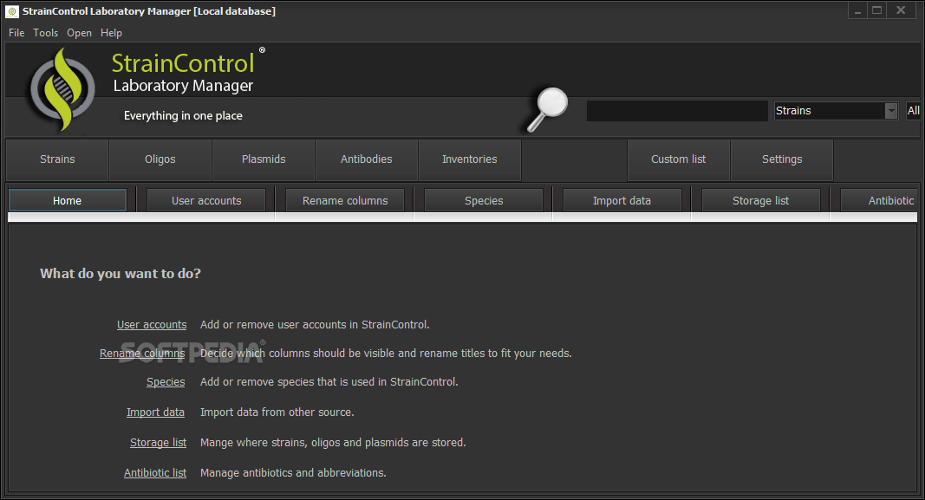Click 'Add or remove user accounts in StrainControl.' text

pos(315,325)
